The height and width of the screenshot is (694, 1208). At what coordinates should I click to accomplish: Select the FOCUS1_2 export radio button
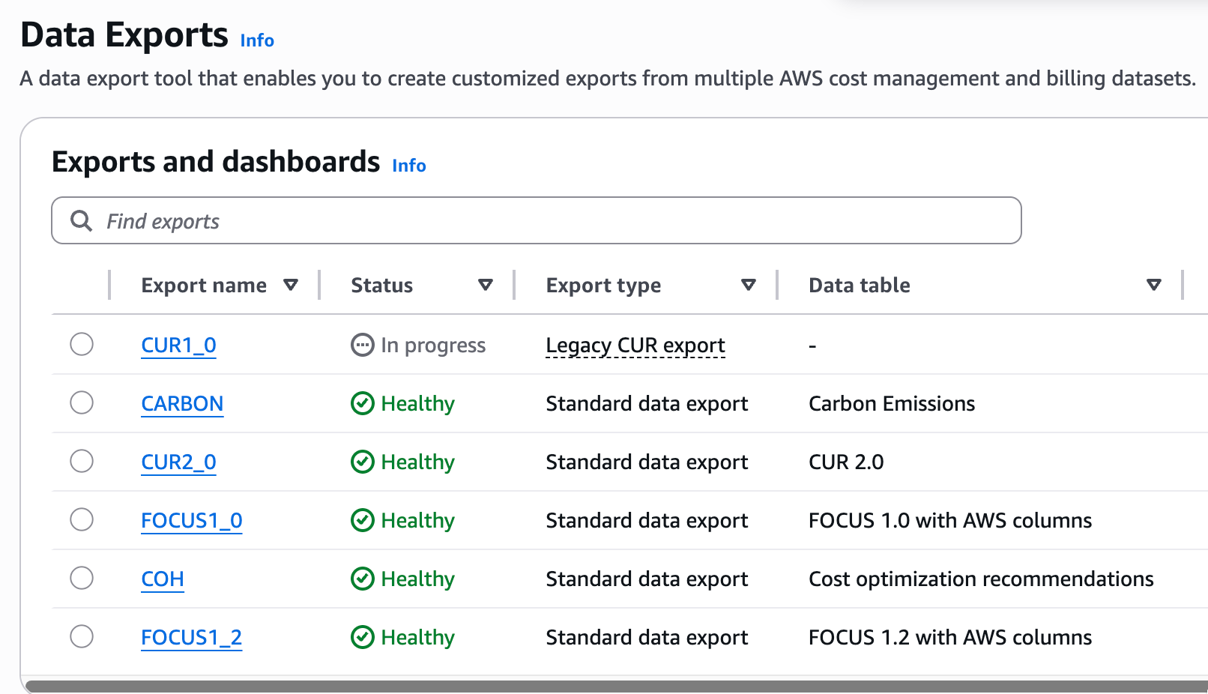[x=82, y=636]
